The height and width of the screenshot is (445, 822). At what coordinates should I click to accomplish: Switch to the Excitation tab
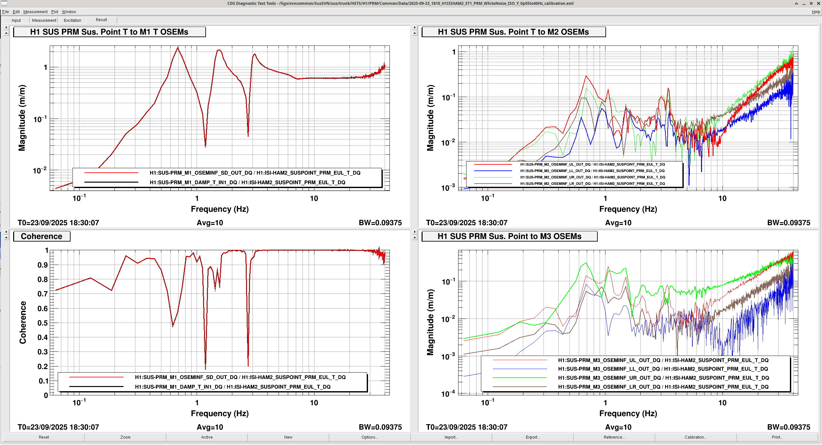tap(72, 20)
